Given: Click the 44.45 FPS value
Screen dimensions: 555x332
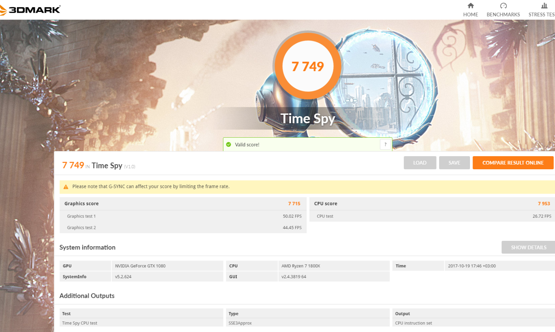Looking at the screenshot, I should [x=292, y=228].
